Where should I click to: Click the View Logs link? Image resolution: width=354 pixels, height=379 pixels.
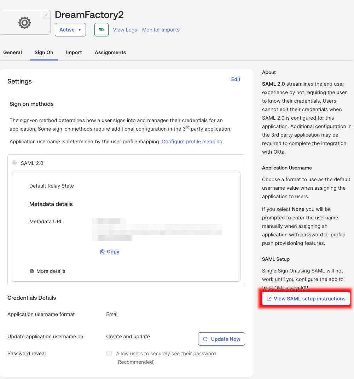[x=125, y=30]
